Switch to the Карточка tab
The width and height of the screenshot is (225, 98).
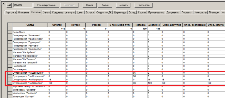[10, 13]
